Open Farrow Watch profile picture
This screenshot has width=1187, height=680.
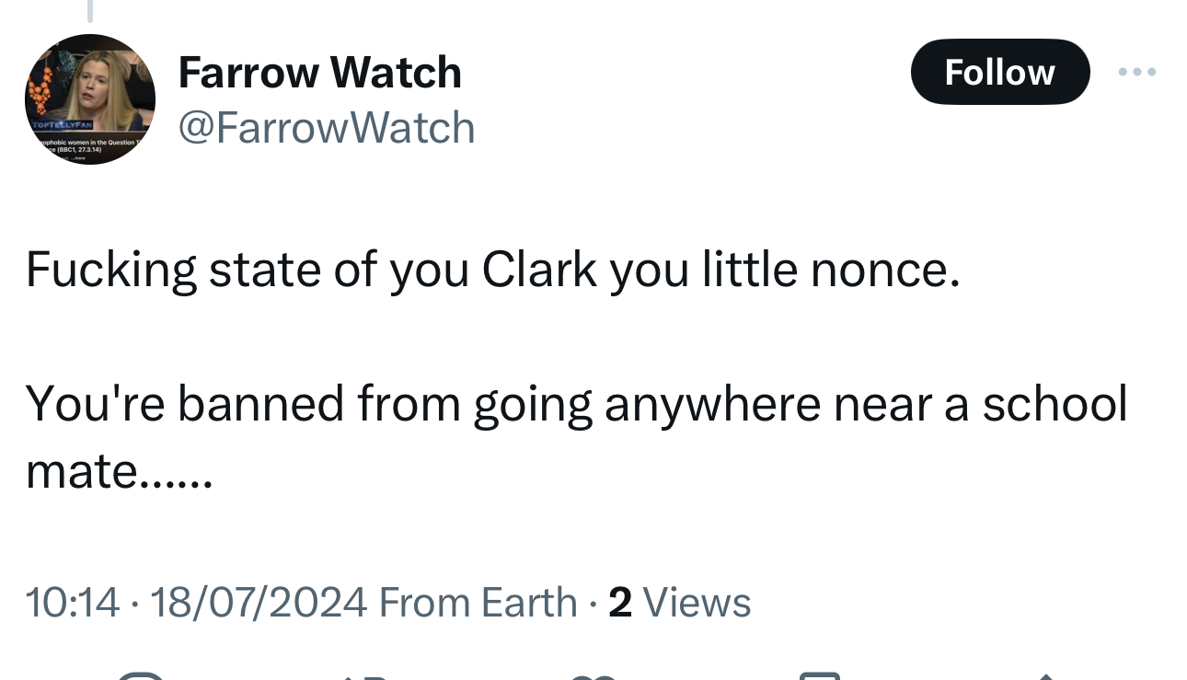coord(89,99)
